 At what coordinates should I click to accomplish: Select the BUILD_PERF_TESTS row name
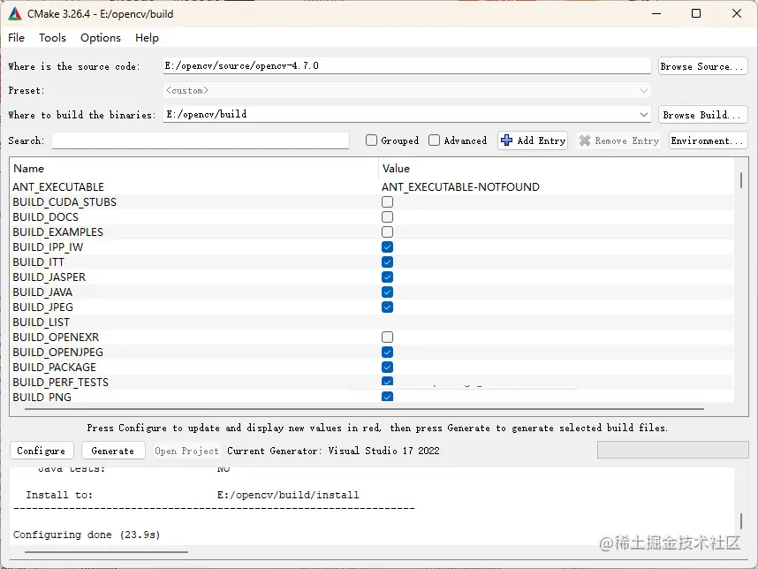(60, 382)
